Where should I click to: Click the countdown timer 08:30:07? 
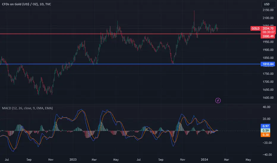point(268,32)
